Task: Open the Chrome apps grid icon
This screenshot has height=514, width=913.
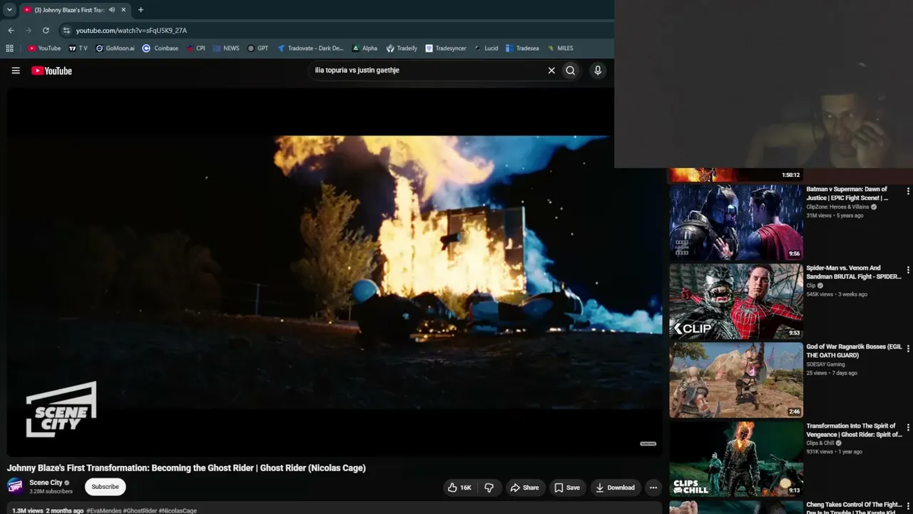Action: coord(9,49)
